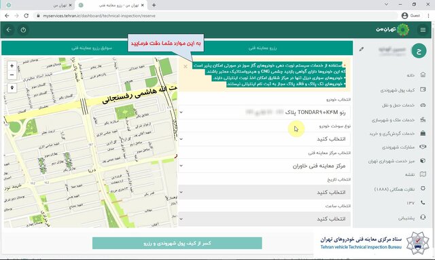Switch to the رزرو معاینه فنی tab
435x260 pixels.
tap(262, 48)
